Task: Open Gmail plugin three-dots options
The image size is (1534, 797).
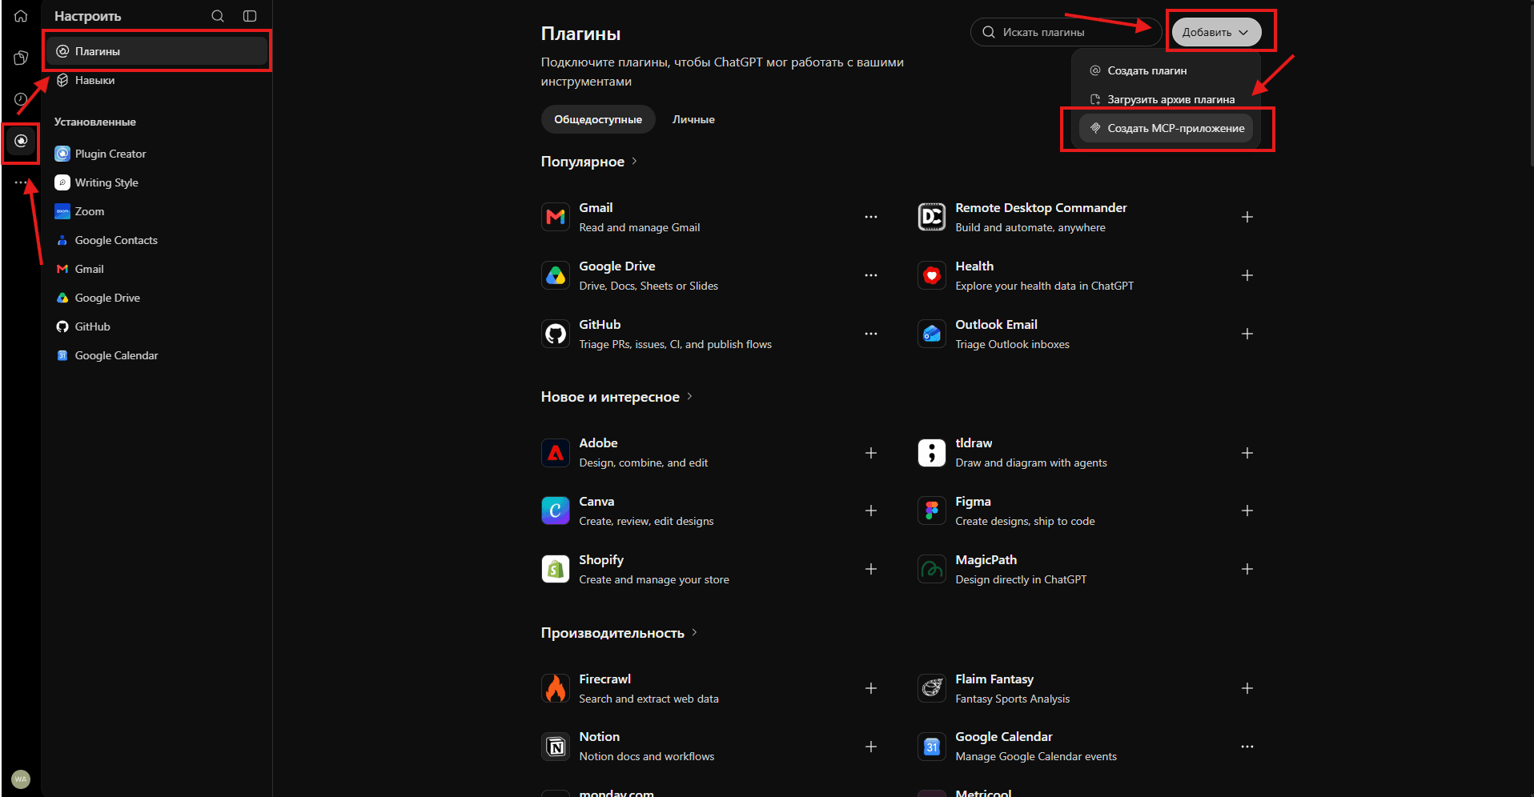Action: 871,217
